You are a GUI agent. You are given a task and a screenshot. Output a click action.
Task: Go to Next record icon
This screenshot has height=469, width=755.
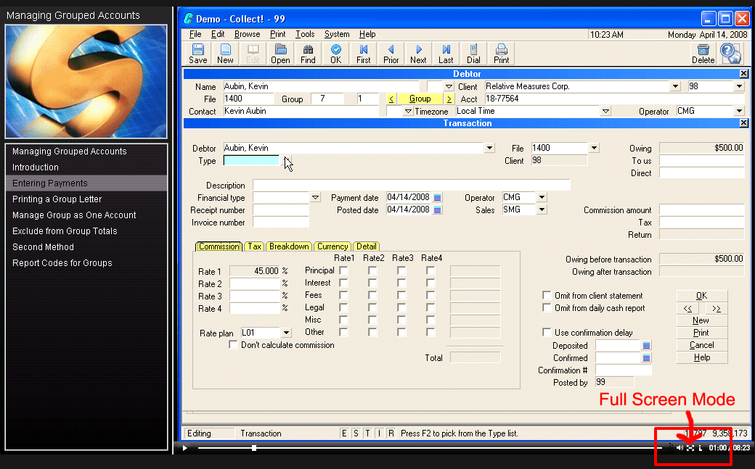[418, 54]
